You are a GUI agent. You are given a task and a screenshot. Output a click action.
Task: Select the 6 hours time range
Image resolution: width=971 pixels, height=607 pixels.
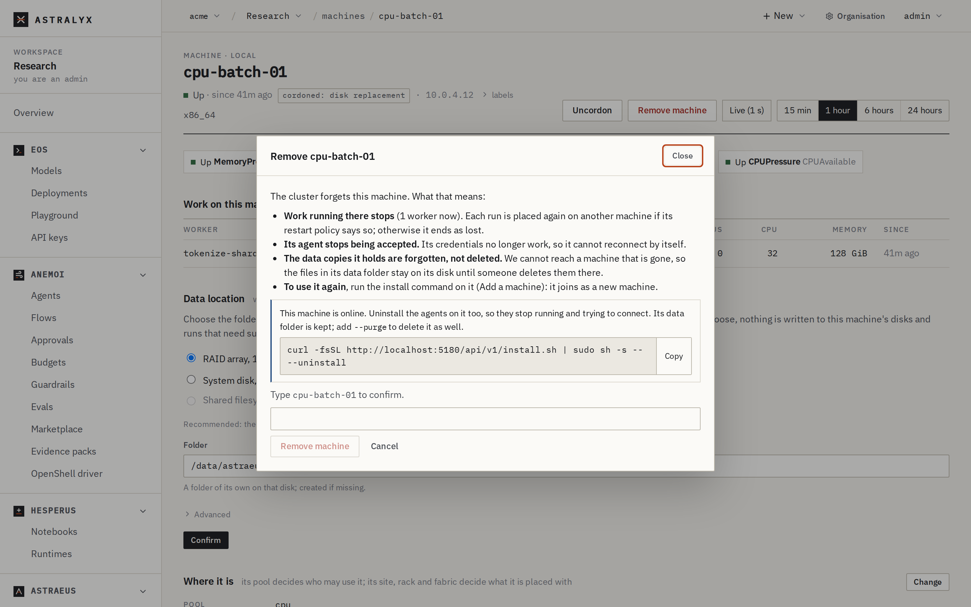[x=879, y=110]
